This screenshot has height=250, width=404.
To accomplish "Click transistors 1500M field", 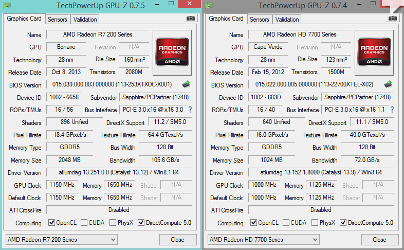I will pos(336,72).
